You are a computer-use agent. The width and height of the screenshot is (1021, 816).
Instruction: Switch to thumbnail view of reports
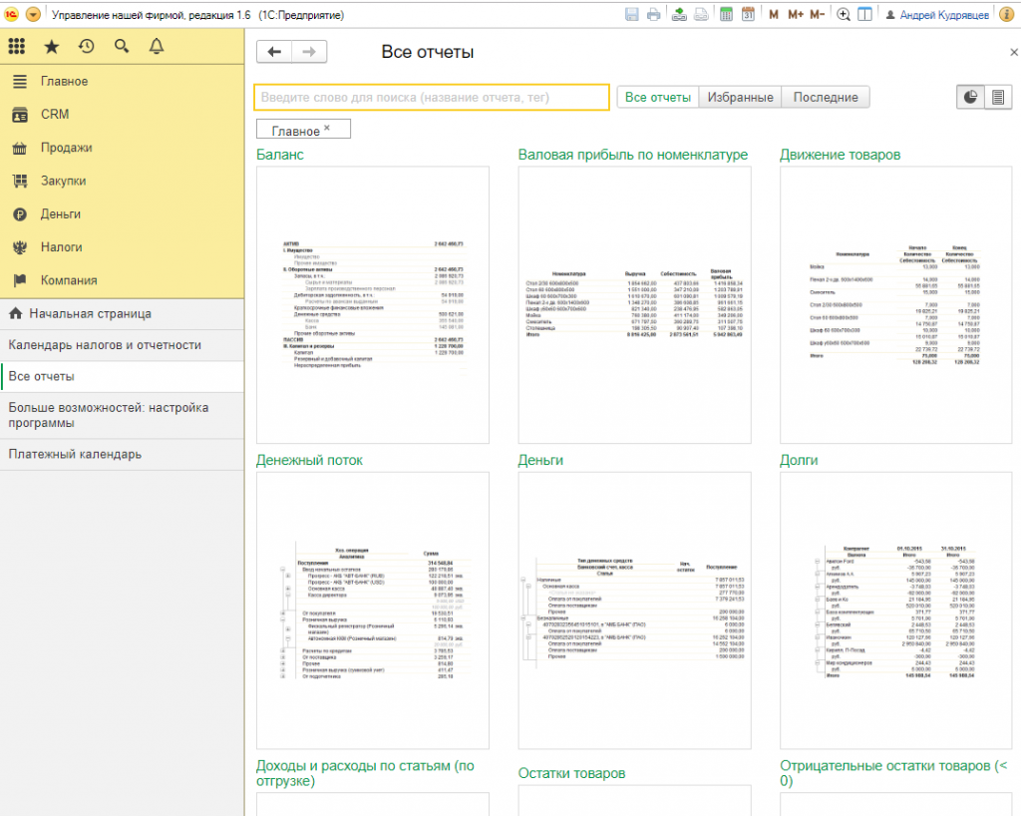(970, 97)
